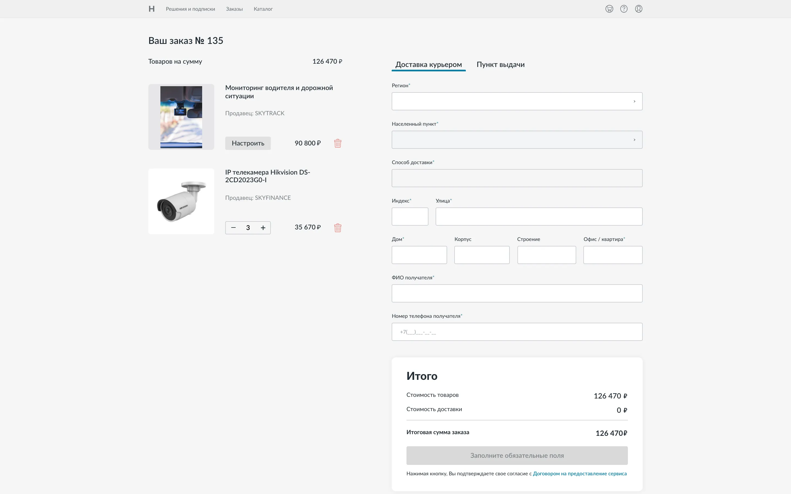Open the shopping cart icon in header
This screenshot has height=494, width=791.
click(609, 9)
